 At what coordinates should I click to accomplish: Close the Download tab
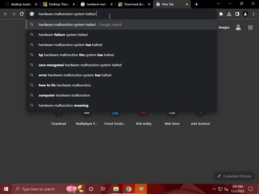tap(149, 4)
